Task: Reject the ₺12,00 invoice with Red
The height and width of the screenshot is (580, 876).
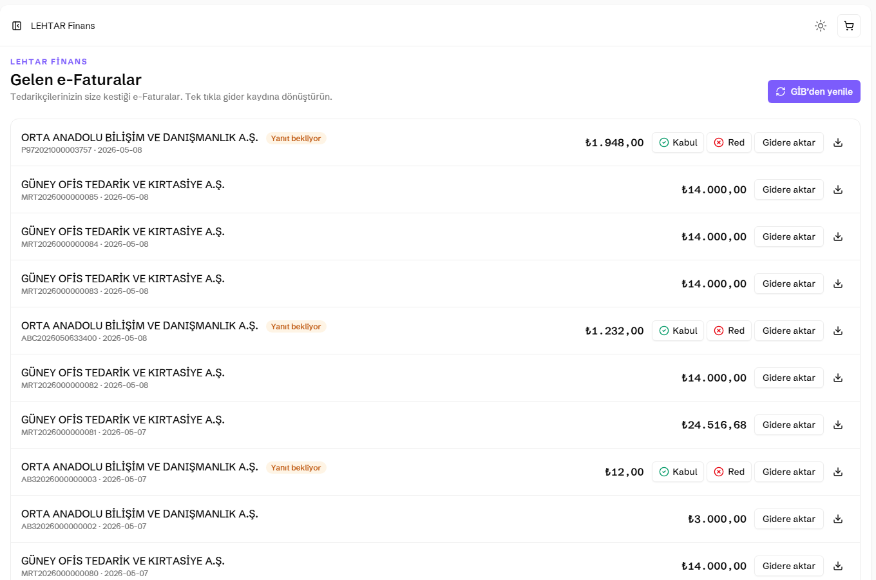Action: pyautogui.click(x=729, y=472)
